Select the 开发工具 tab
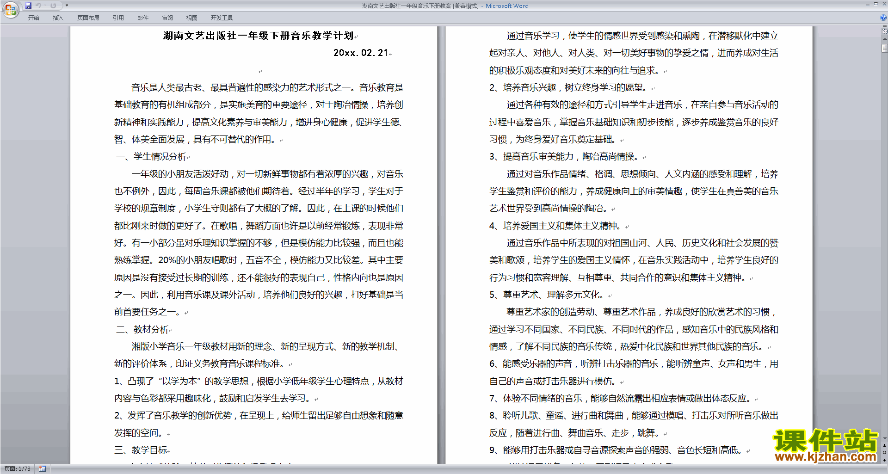Screen dimensions: 888x474 [222, 18]
